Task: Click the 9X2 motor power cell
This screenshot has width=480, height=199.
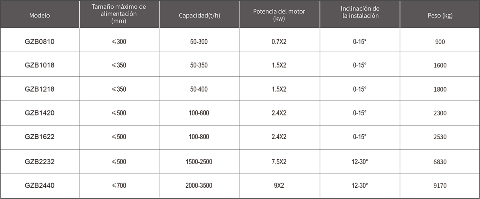Action: click(x=279, y=185)
